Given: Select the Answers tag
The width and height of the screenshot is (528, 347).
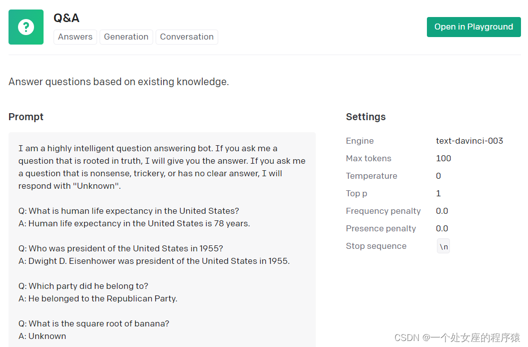Looking at the screenshot, I should (75, 37).
